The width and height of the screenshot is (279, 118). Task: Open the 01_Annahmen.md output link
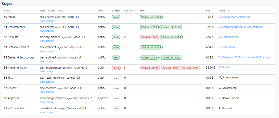[x=253, y=27]
